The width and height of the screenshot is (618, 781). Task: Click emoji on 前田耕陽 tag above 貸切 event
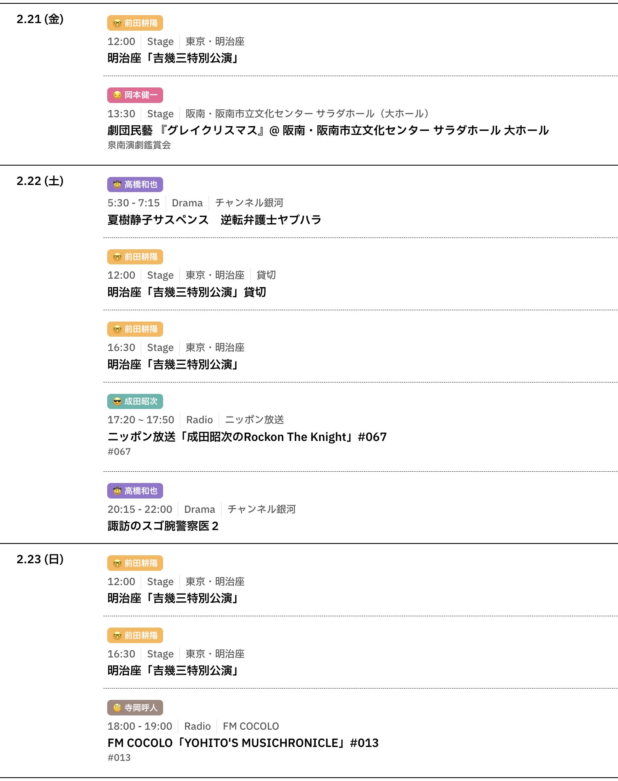point(117,257)
